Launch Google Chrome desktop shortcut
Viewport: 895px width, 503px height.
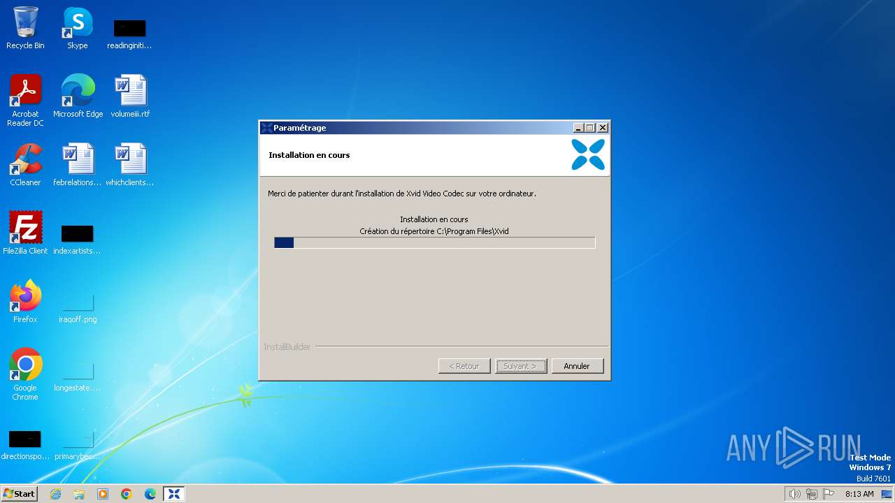pos(25,374)
